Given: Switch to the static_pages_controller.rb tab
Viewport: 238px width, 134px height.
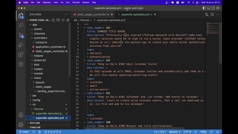Looking at the screenshot, I should [x=93, y=15].
